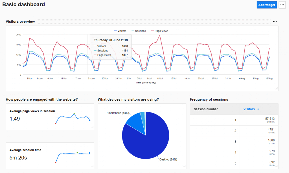The width and height of the screenshot is (289, 173).
Task: Click the Add widget button
Action: click(266, 5)
